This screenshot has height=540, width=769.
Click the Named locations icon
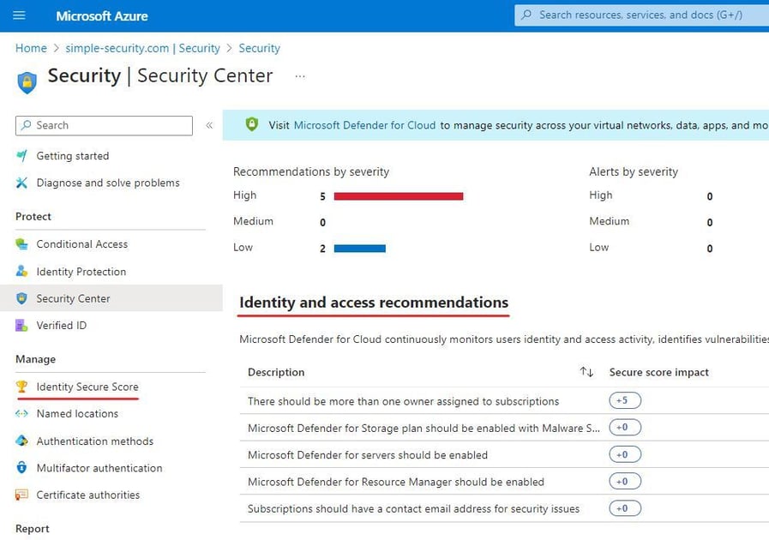coord(21,414)
